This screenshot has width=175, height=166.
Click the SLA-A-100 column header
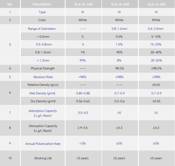click(82, 4)
